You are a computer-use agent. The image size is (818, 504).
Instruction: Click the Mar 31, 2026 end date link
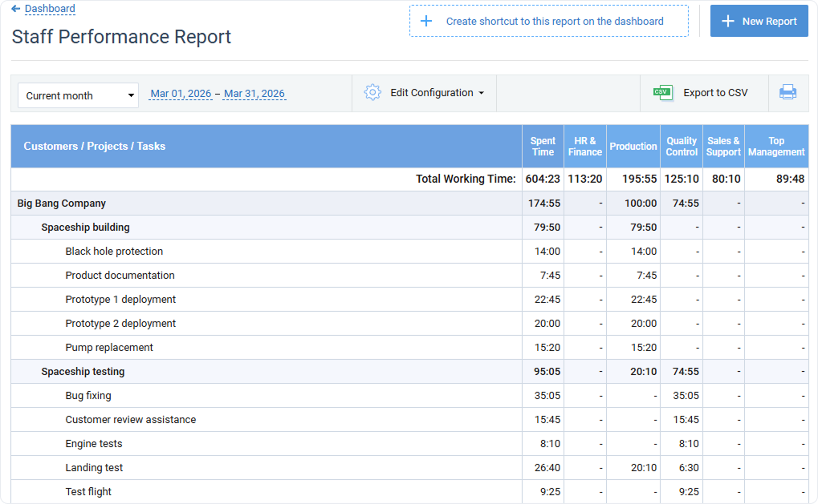pyautogui.click(x=254, y=93)
